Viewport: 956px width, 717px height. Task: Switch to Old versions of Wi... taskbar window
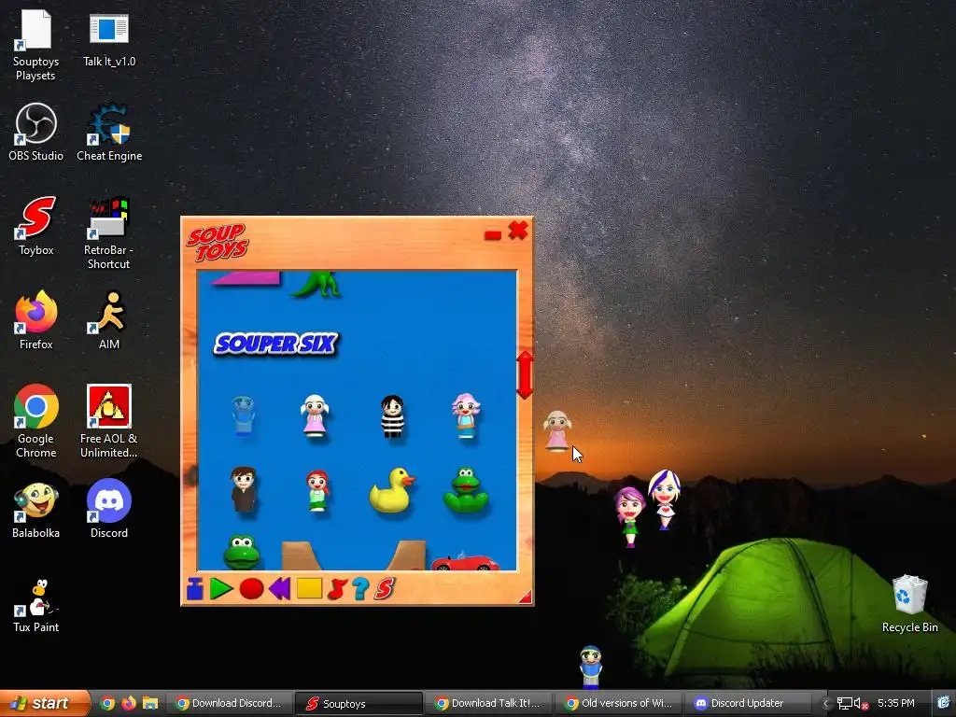618,704
